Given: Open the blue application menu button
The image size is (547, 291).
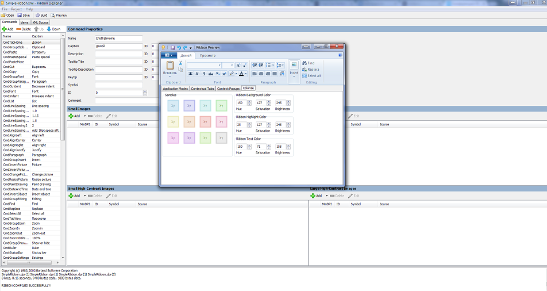Looking at the screenshot, I should (168, 55).
